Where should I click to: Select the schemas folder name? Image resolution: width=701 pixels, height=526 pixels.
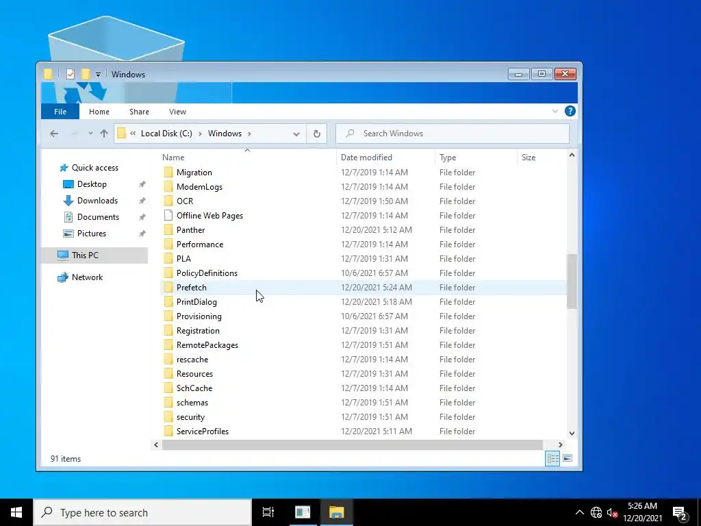coord(192,402)
